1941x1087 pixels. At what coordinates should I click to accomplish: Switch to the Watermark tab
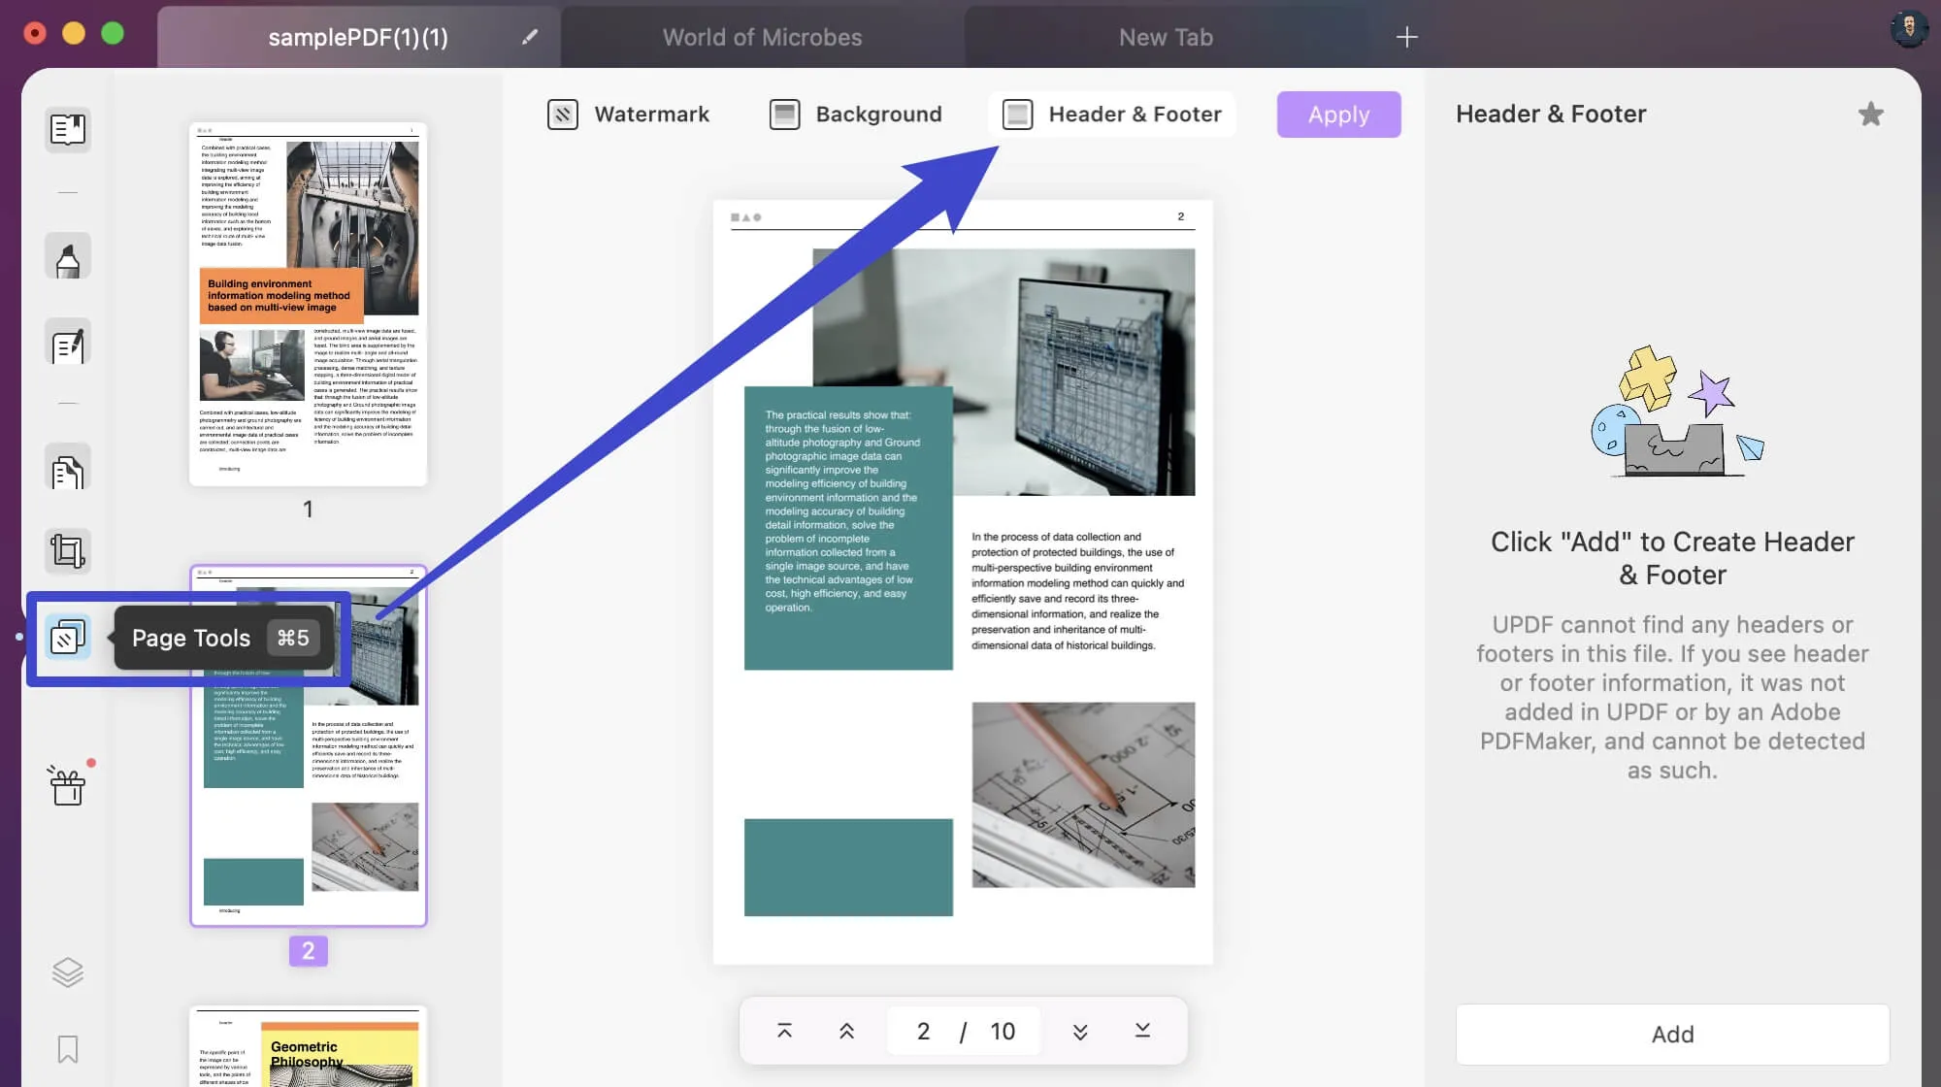(625, 114)
